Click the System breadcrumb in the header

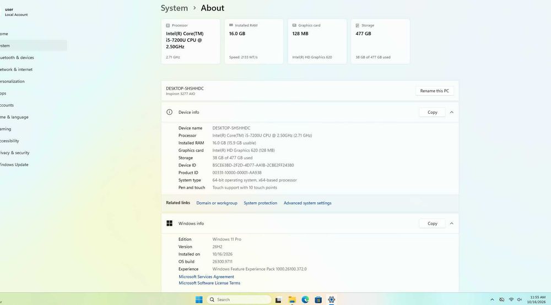point(174,8)
